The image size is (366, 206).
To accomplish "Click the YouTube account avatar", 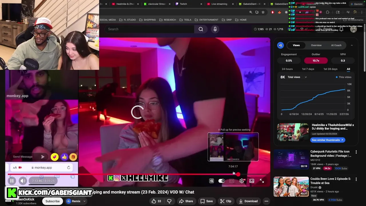I will click(x=353, y=29).
